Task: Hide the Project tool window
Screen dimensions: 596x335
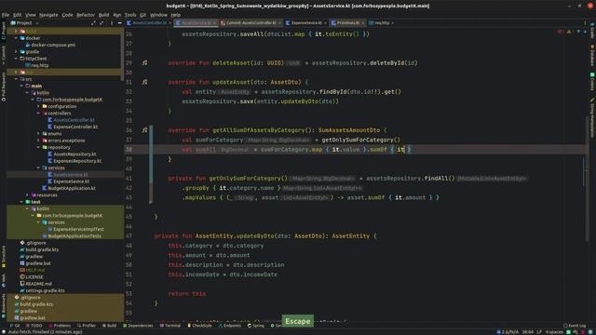Action: click(x=120, y=23)
